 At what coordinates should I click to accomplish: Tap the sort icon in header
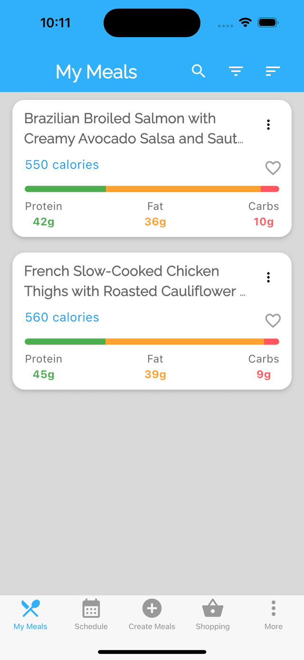272,71
